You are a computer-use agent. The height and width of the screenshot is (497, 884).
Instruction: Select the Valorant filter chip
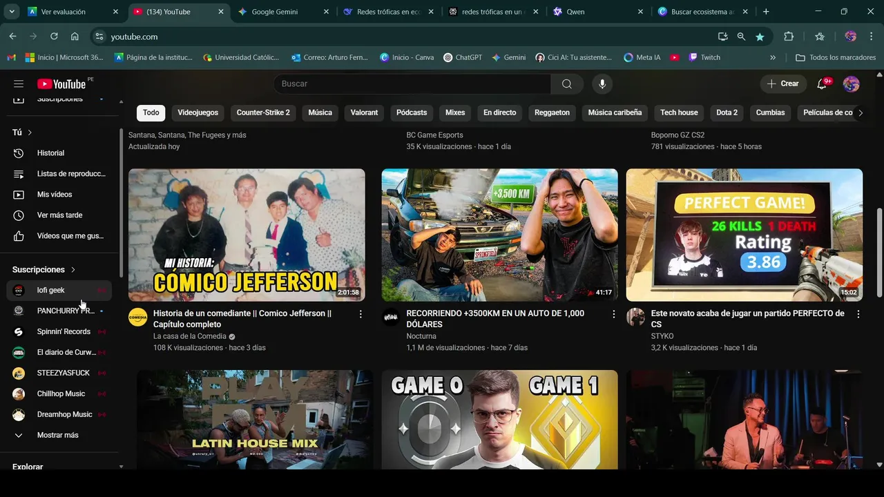[364, 113]
